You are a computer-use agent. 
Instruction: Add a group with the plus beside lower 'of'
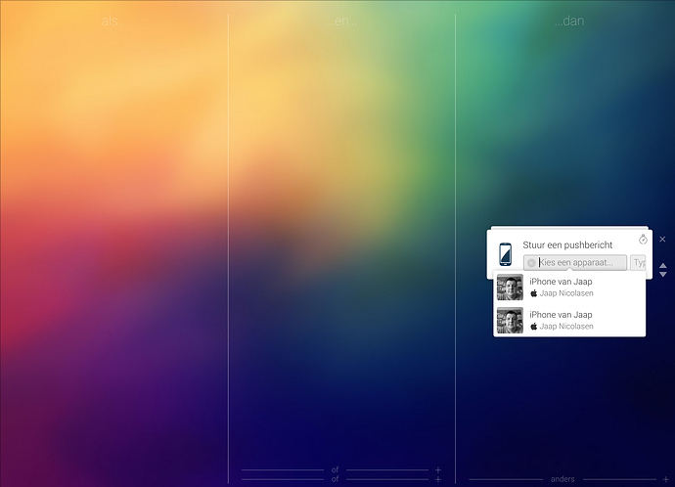(438, 479)
